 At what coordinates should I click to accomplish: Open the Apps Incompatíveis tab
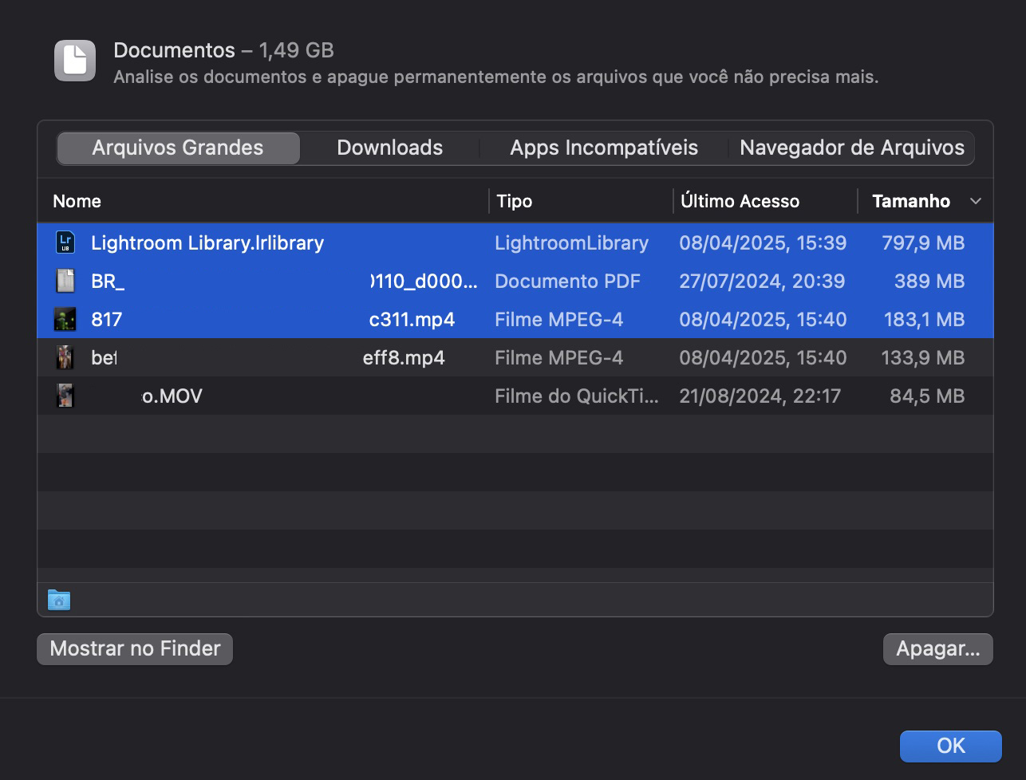[604, 148]
